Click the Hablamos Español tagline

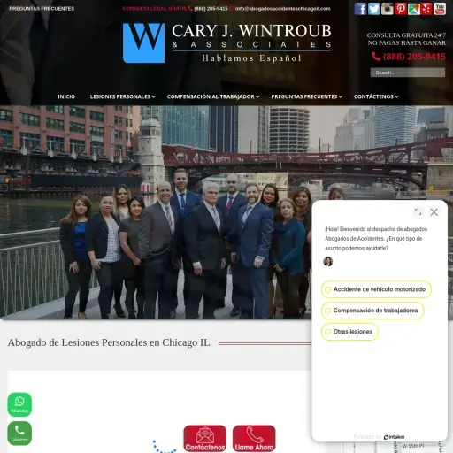coord(251,58)
